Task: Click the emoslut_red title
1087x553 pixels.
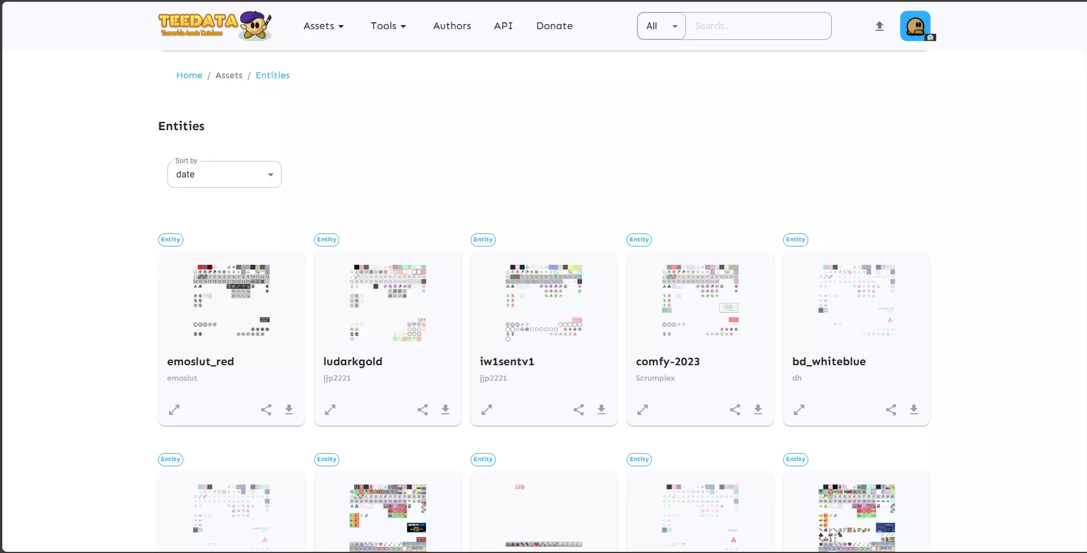Action: [200, 361]
